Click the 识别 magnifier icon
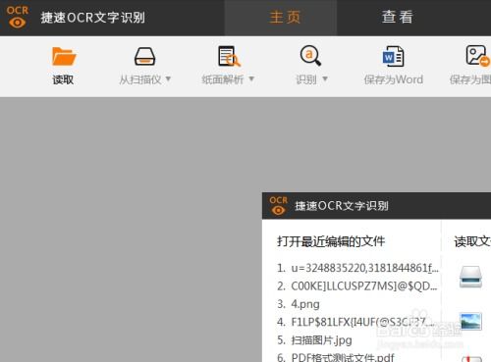The image size is (491, 362). pyautogui.click(x=310, y=56)
